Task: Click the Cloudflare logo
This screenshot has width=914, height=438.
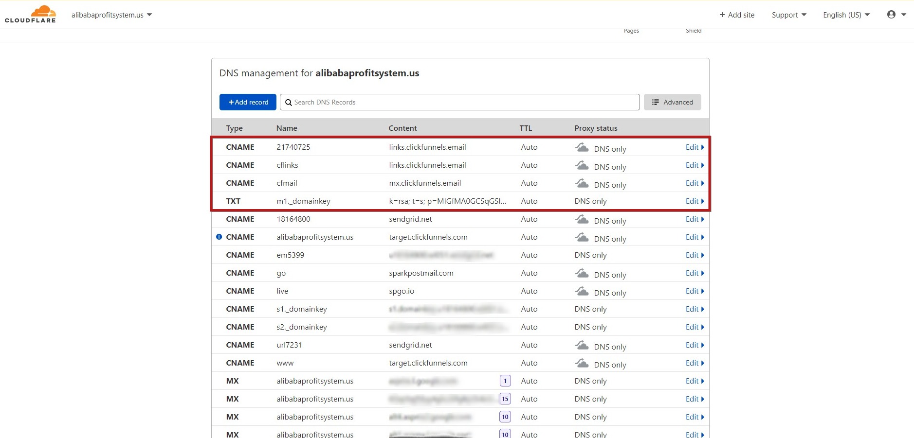Action: click(30, 14)
